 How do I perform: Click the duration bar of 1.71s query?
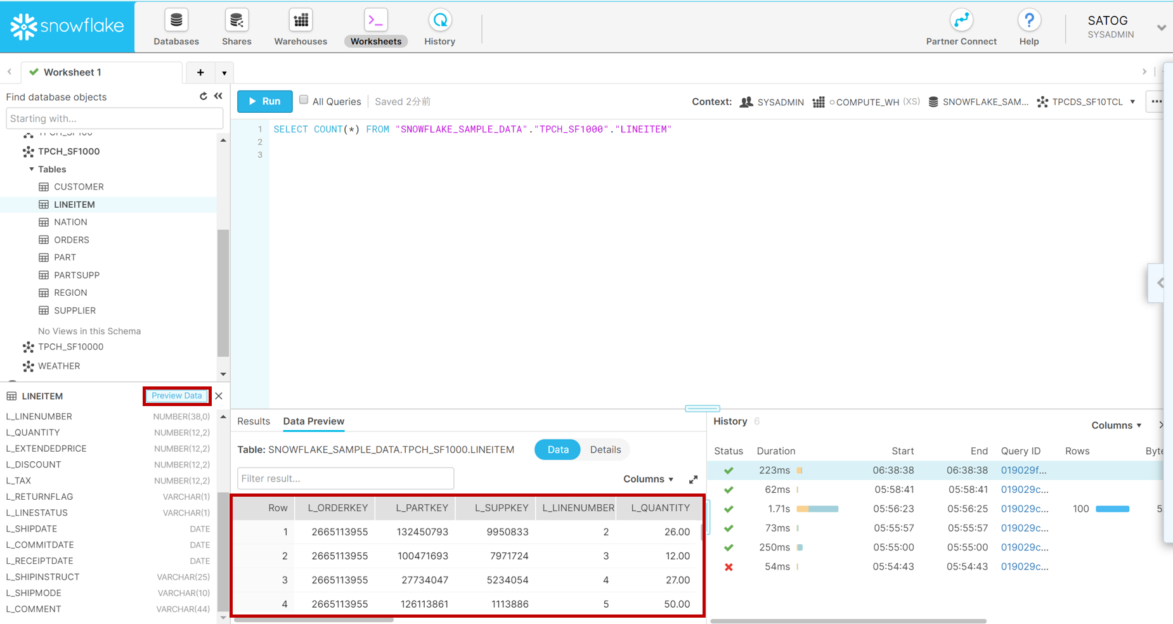[x=817, y=509]
